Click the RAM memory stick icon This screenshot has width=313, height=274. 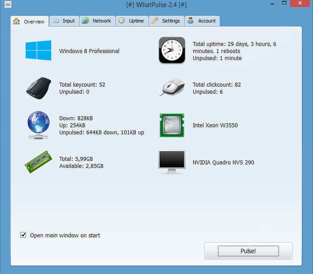click(38, 162)
